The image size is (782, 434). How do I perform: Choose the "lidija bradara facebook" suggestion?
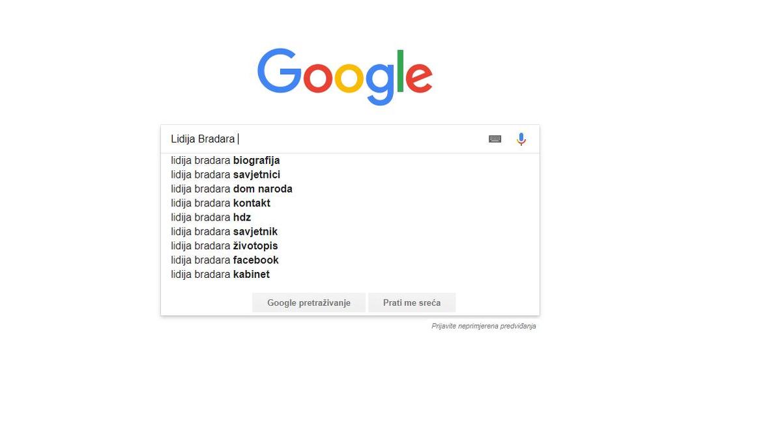point(225,261)
